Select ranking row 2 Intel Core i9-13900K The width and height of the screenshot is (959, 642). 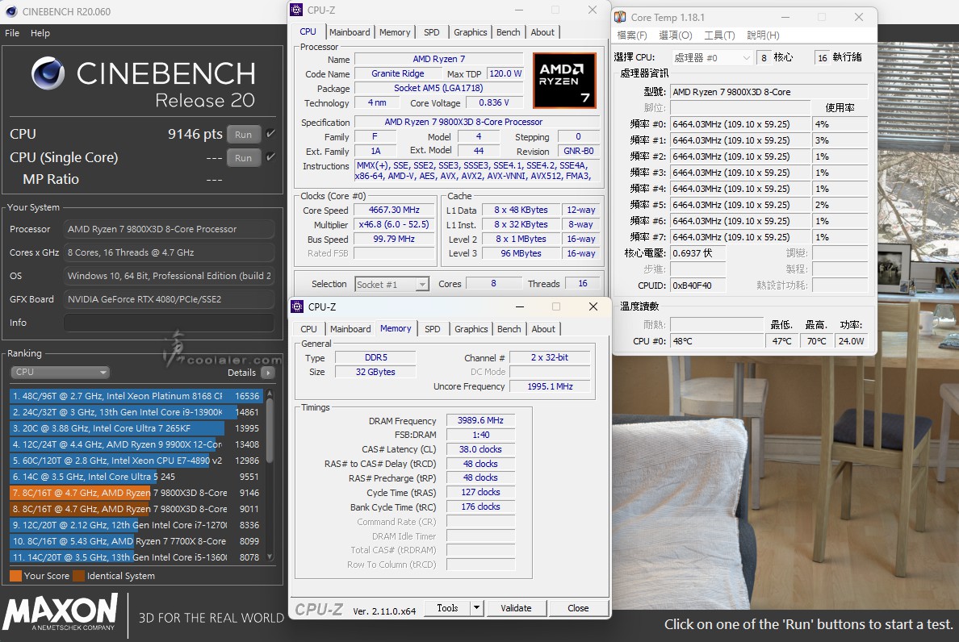point(136,412)
